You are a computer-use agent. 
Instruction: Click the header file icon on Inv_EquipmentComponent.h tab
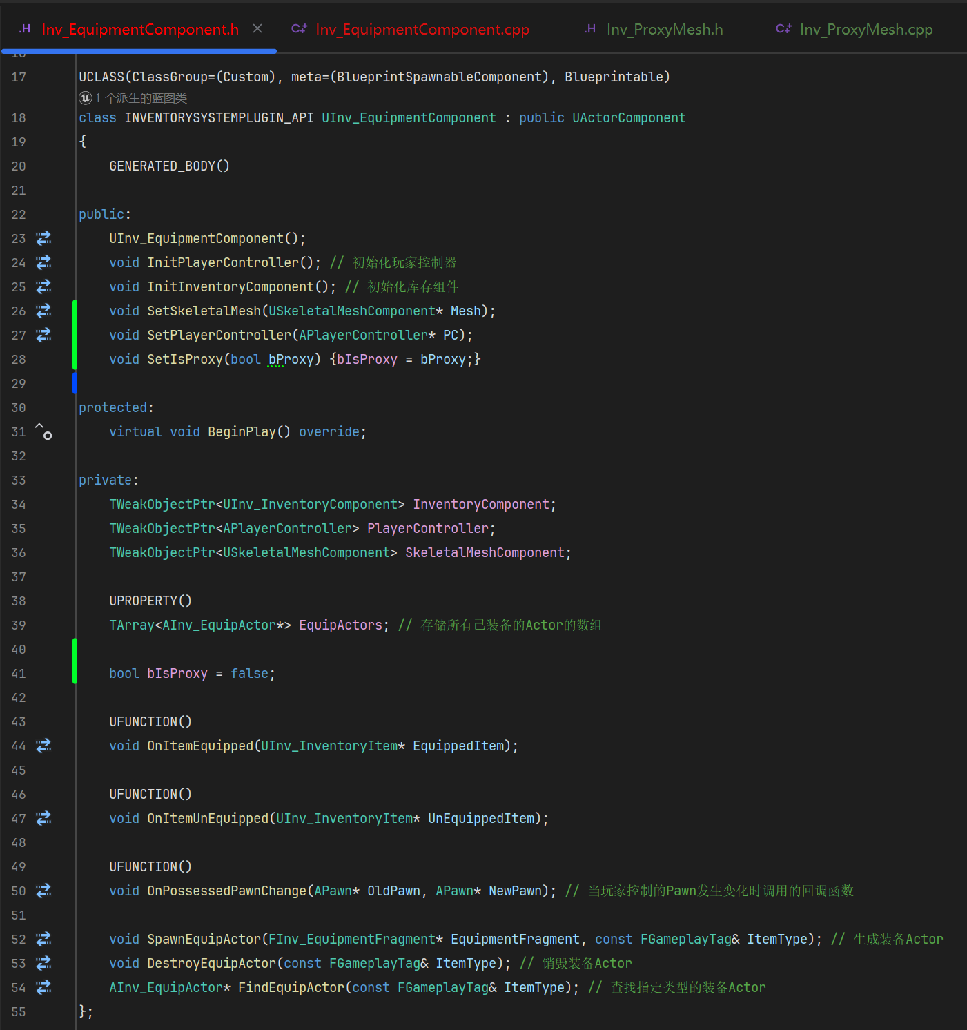(x=25, y=28)
